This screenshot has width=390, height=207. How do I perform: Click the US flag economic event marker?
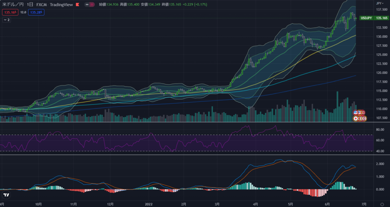pyautogui.click(x=356, y=112)
